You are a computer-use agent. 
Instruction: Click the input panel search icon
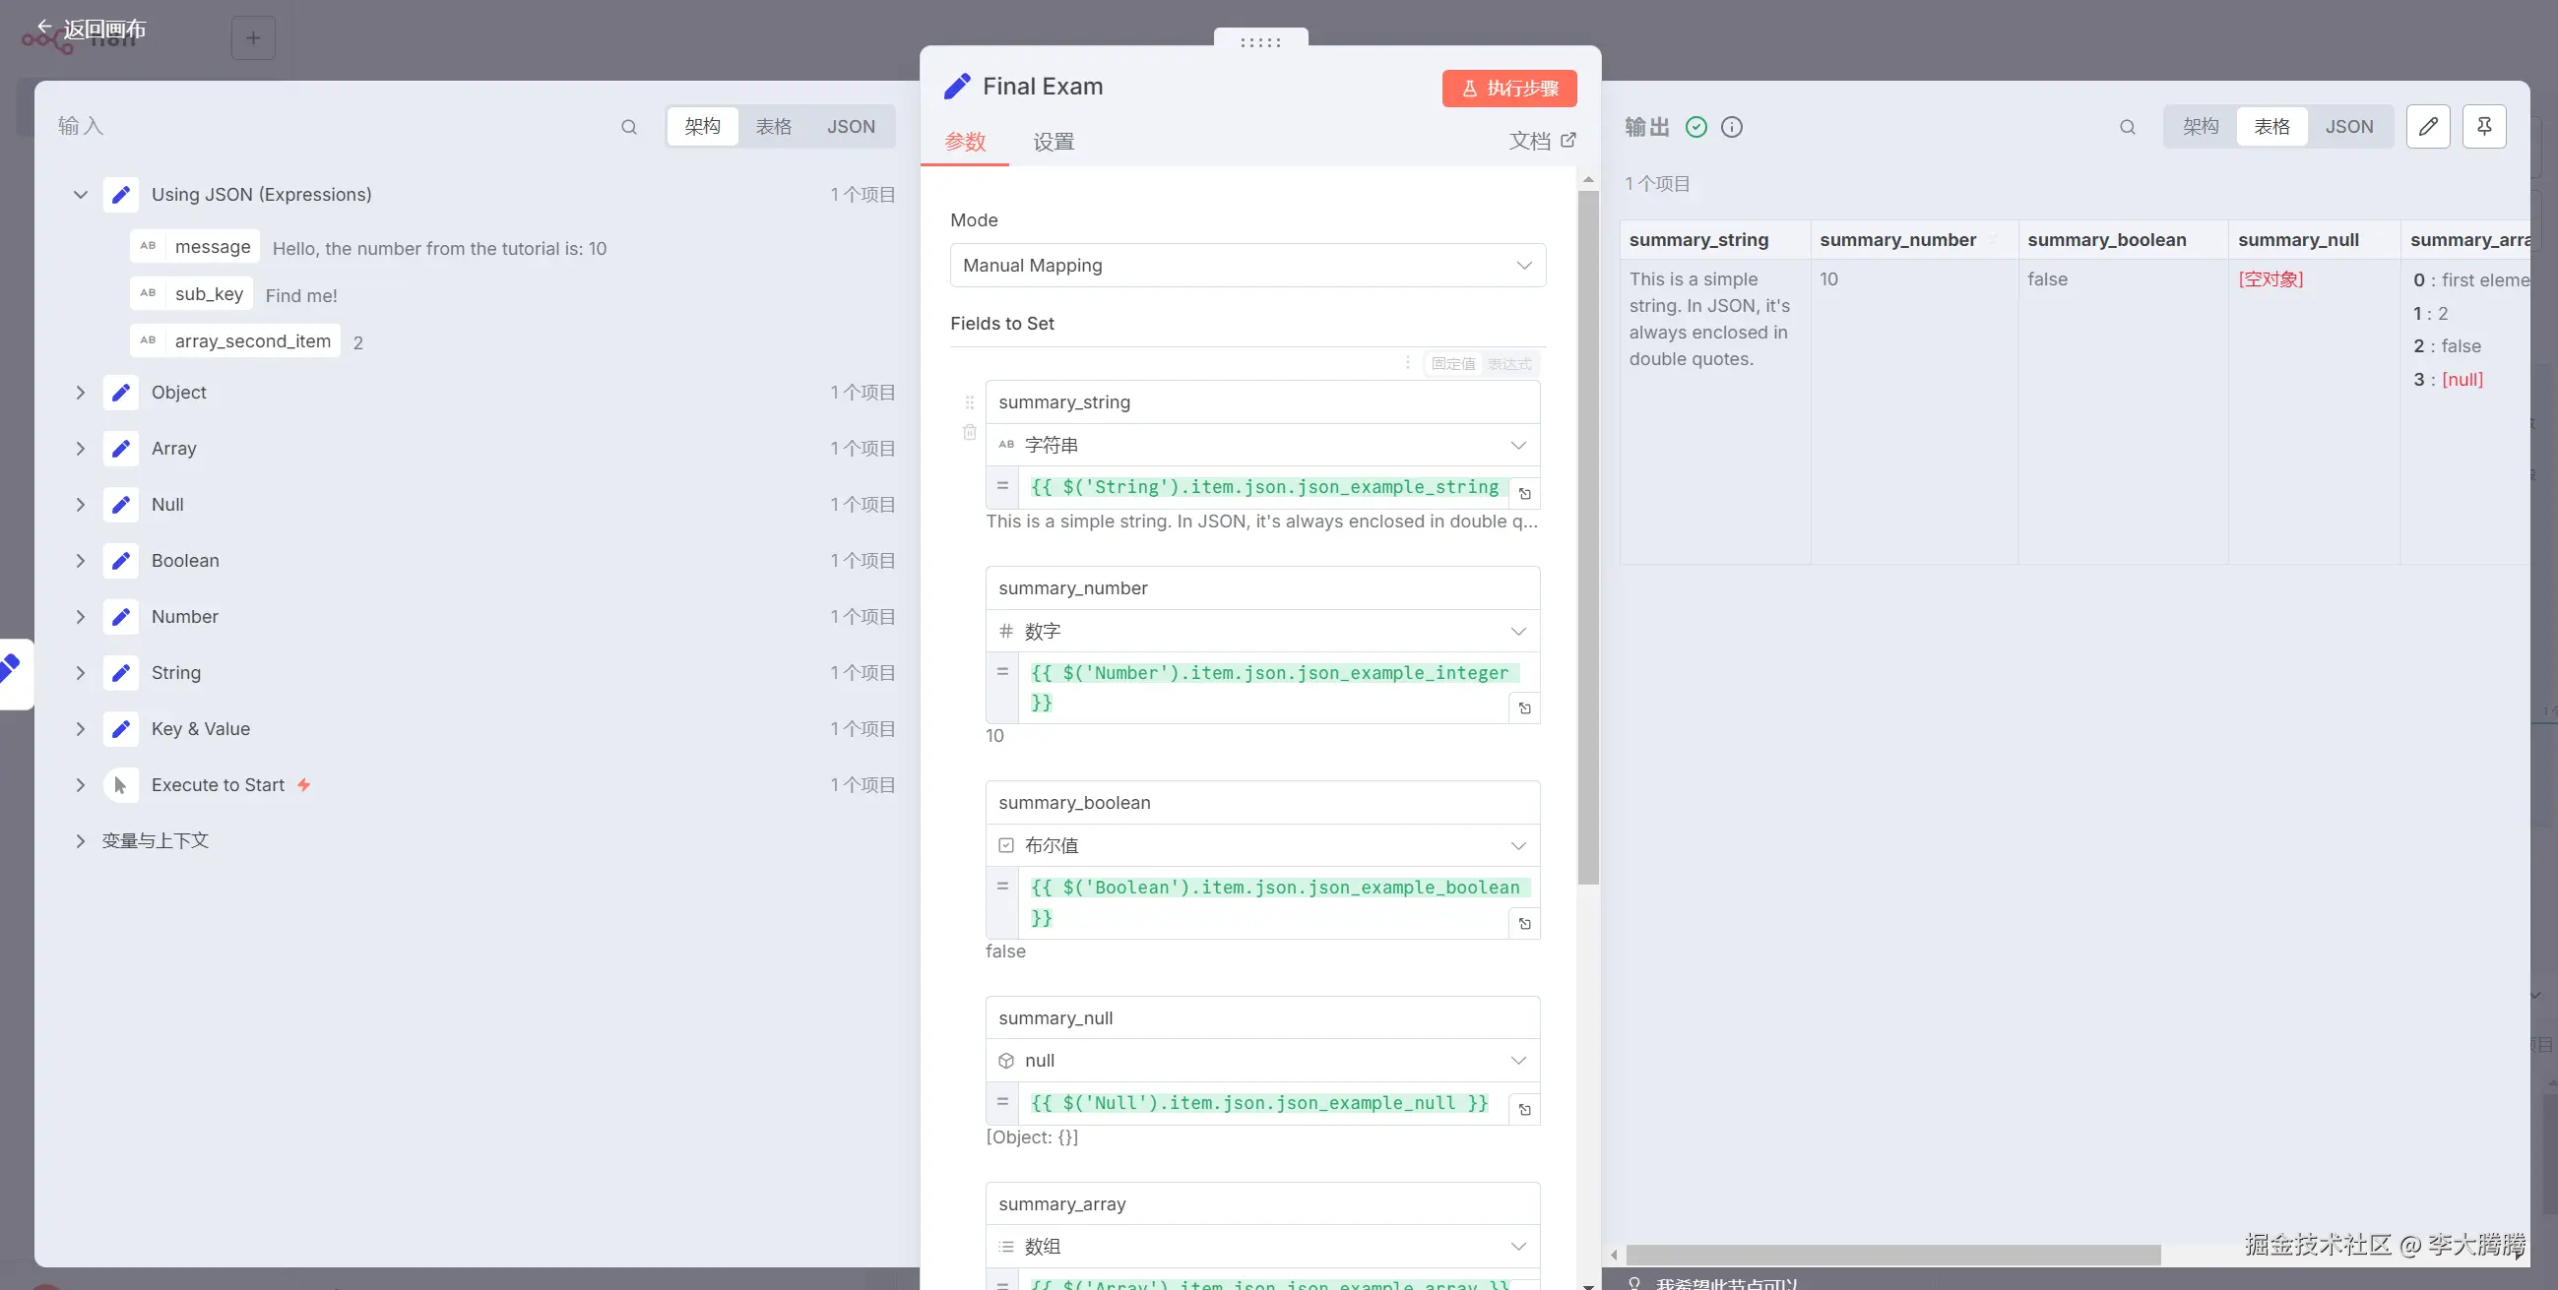pyautogui.click(x=628, y=127)
